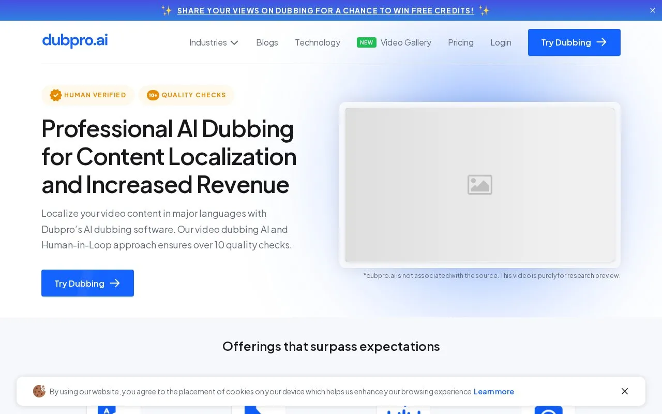Open the Pricing page
The width and height of the screenshot is (662, 414).
click(x=461, y=42)
